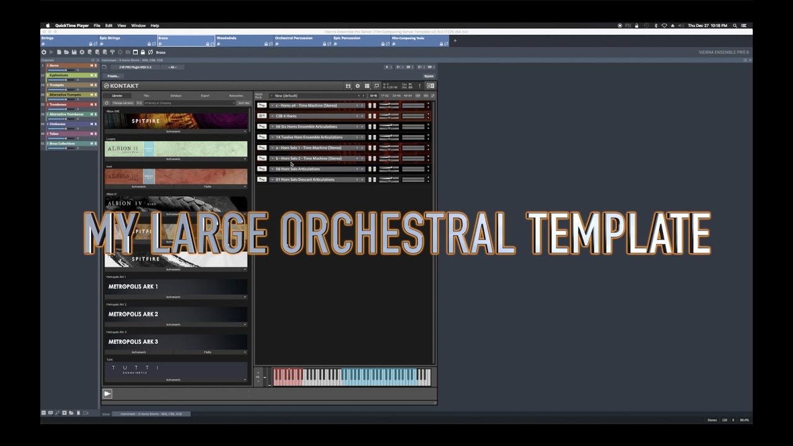The width and height of the screenshot is (793, 446).
Task: Switch to the Orchestral Percussion instance tab
Action: coord(303,41)
